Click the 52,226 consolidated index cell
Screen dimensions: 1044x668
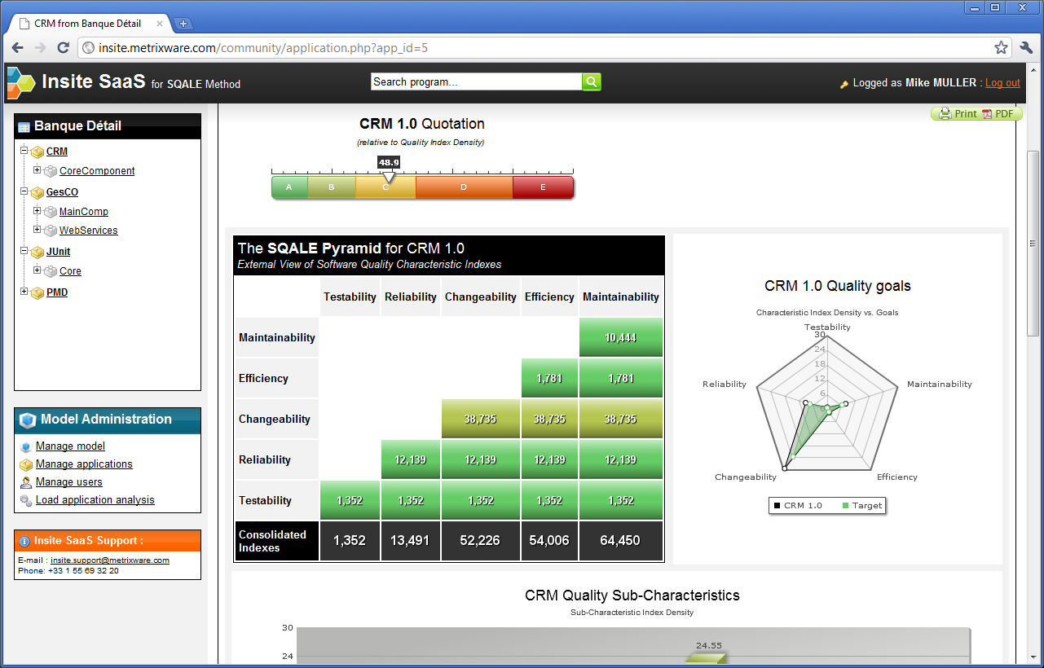click(x=481, y=541)
